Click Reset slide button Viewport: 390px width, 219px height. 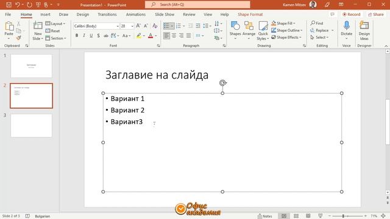[53, 31]
